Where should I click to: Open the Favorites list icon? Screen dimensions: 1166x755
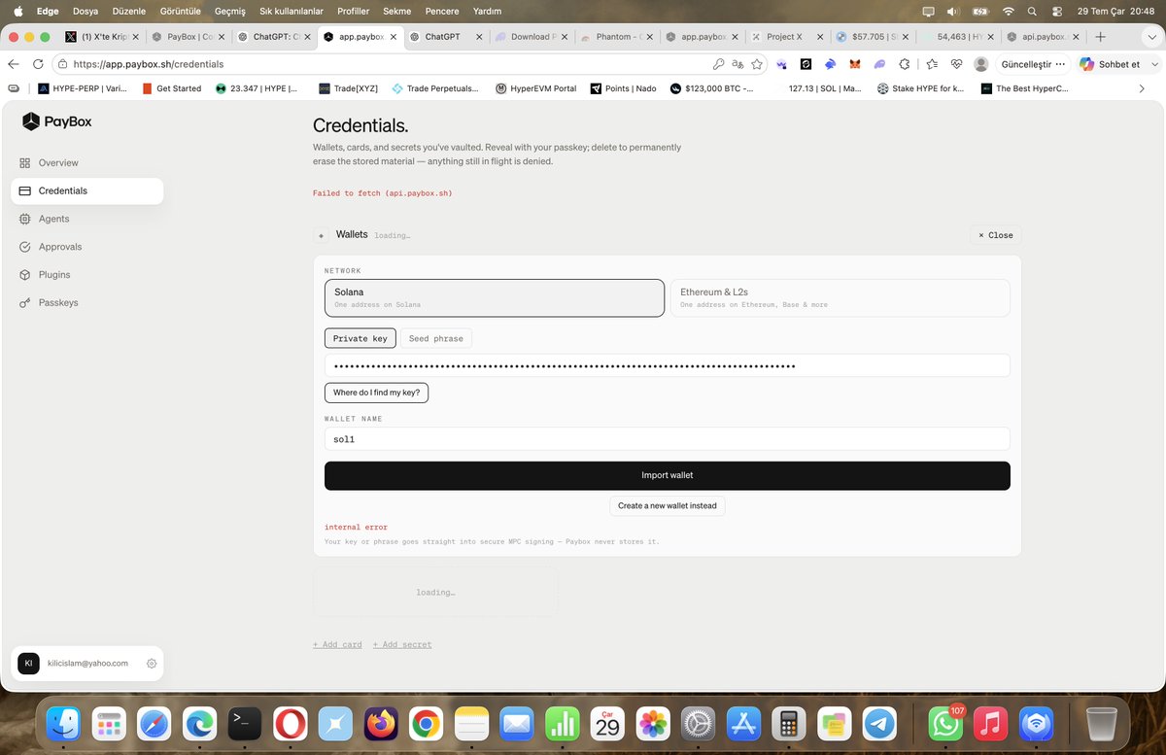click(932, 64)
